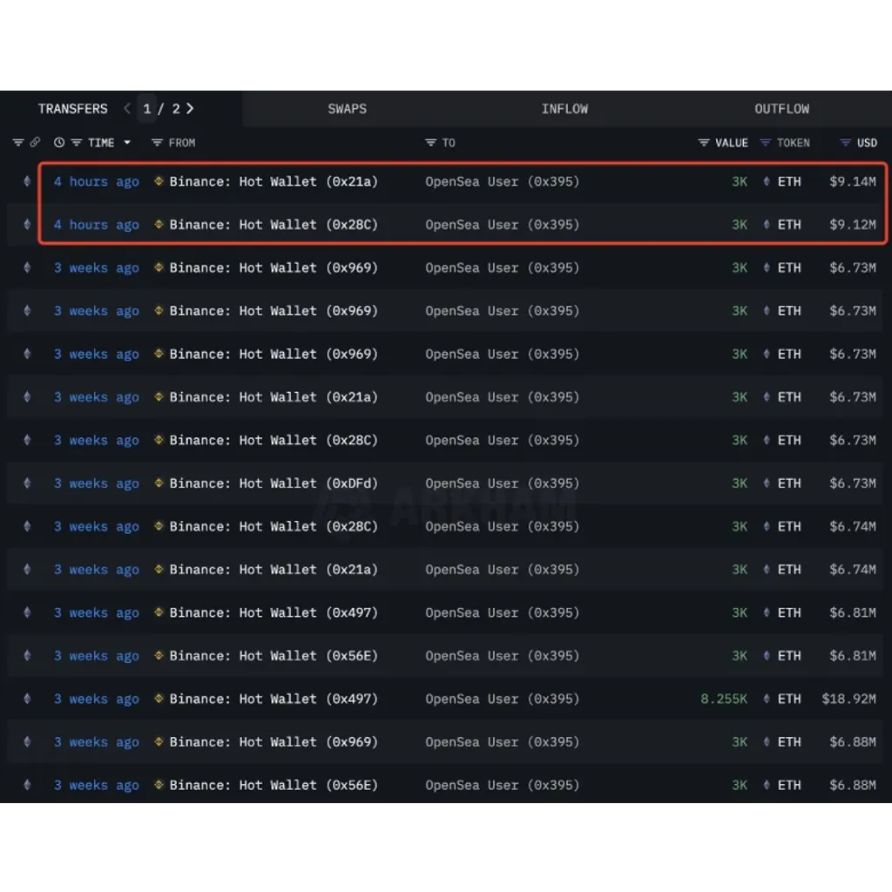892x892 pixels.
Task: Click the link/chain icon in the header
Action: click(35, 142)
